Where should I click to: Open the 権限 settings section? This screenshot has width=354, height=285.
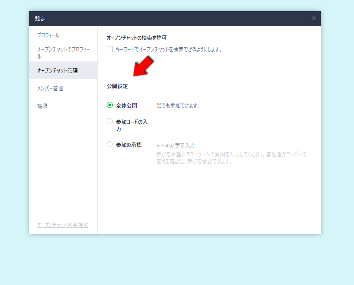42,106
